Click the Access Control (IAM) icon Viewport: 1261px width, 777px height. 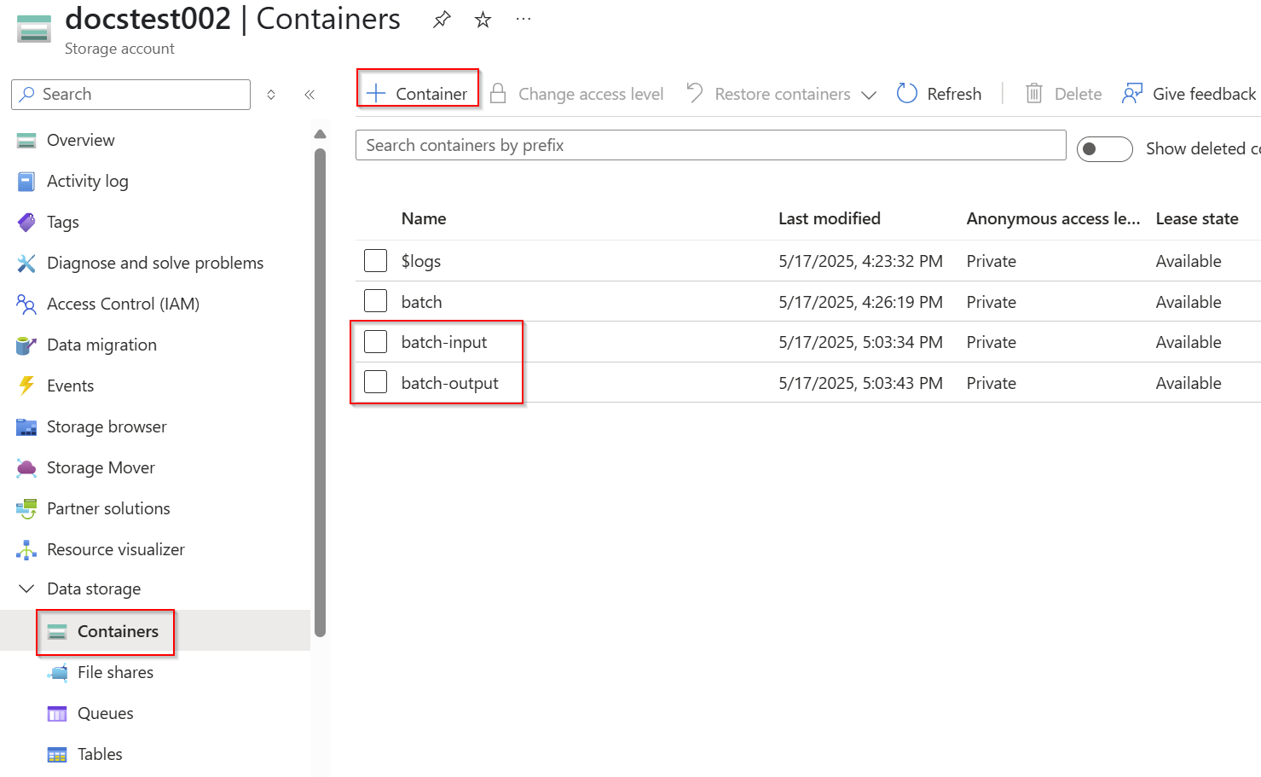(x=26, y=304)
